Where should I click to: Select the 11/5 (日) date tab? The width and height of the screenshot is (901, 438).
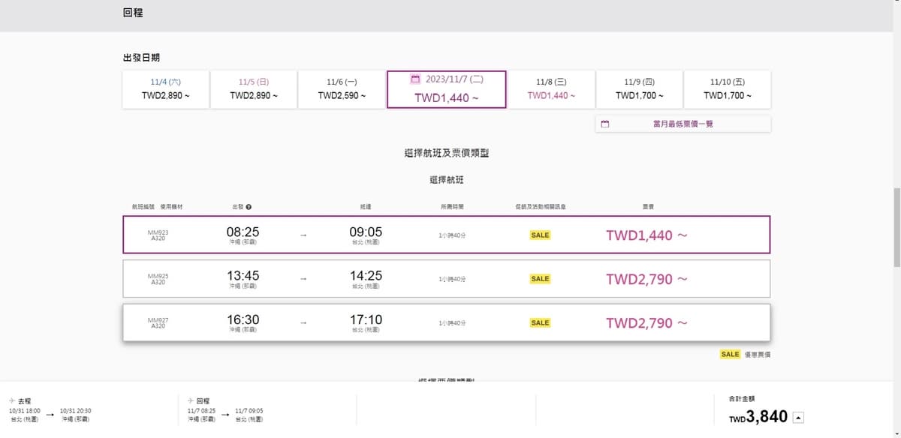pos(253,89)
